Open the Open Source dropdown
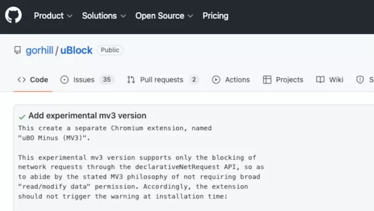Screen dimensions: 374x211 tap(164, 16)
